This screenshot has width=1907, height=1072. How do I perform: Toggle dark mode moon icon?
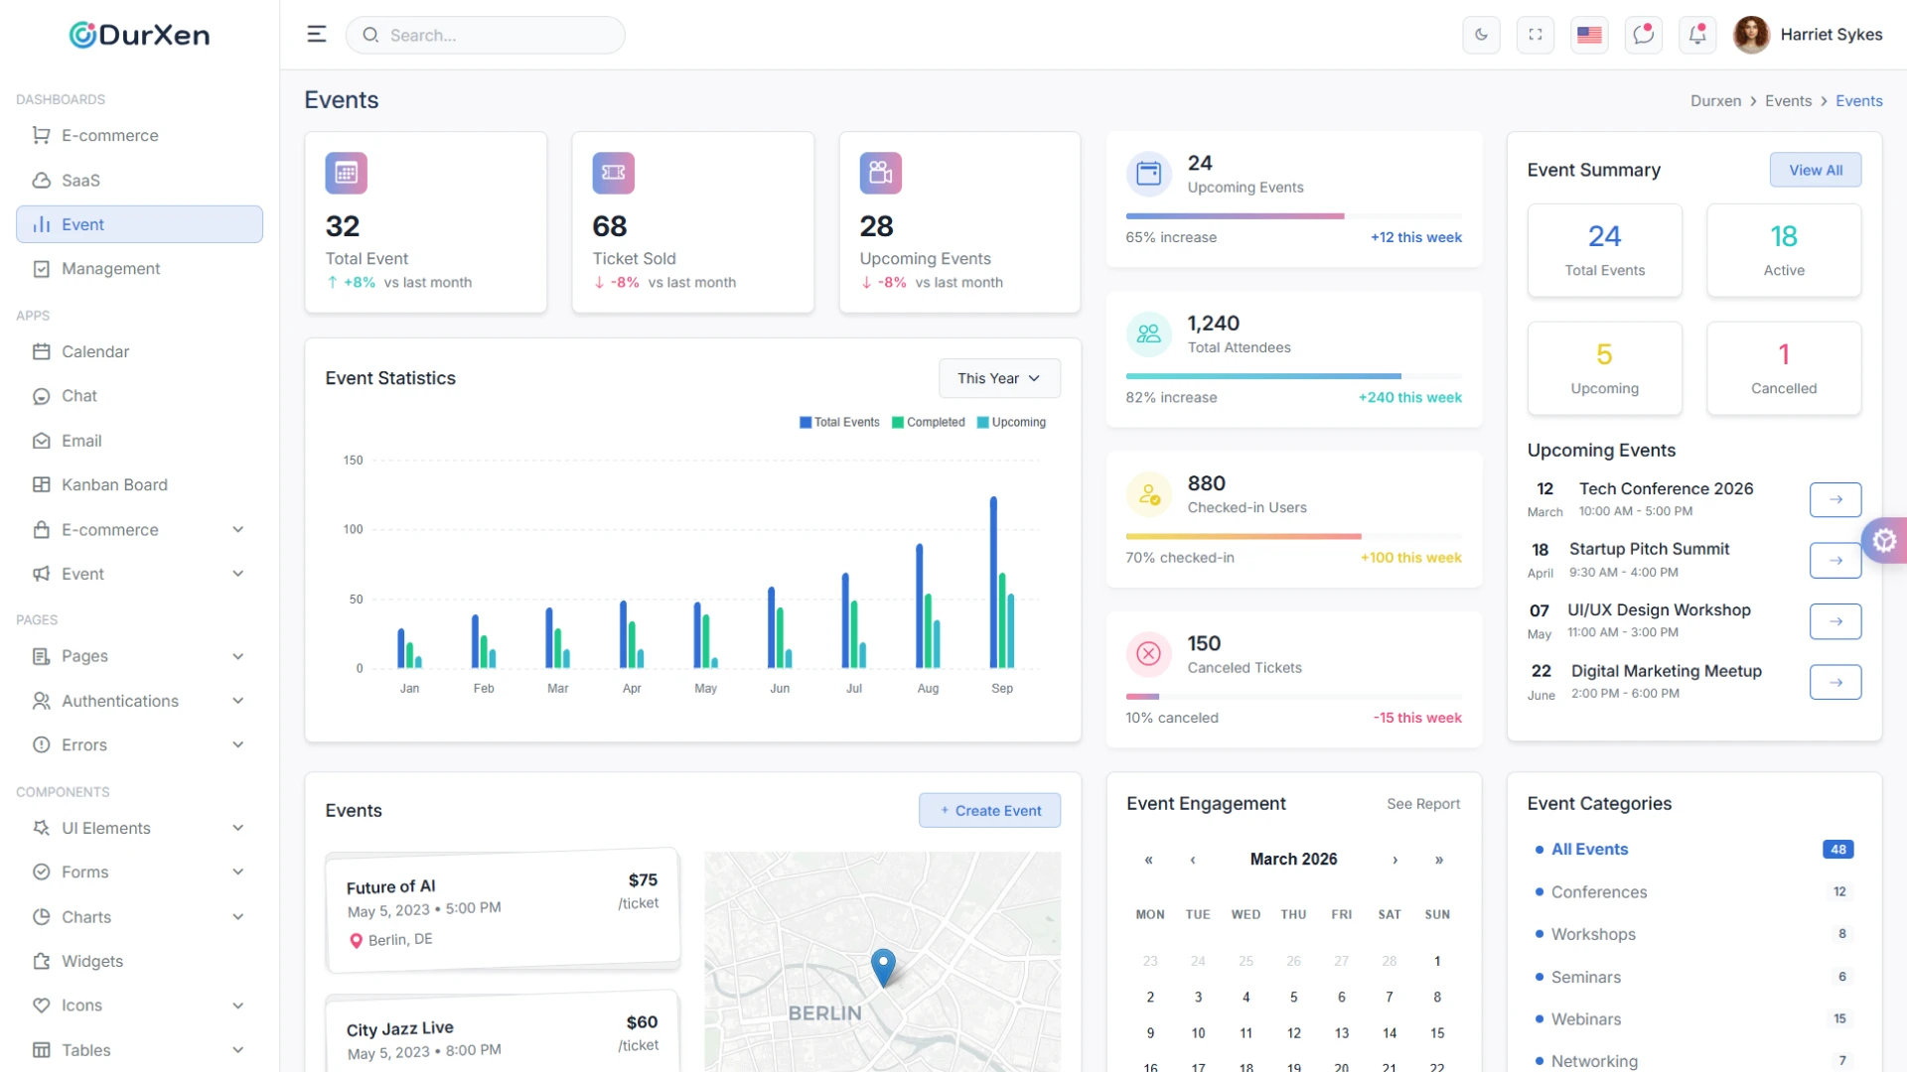[1481, 35]
